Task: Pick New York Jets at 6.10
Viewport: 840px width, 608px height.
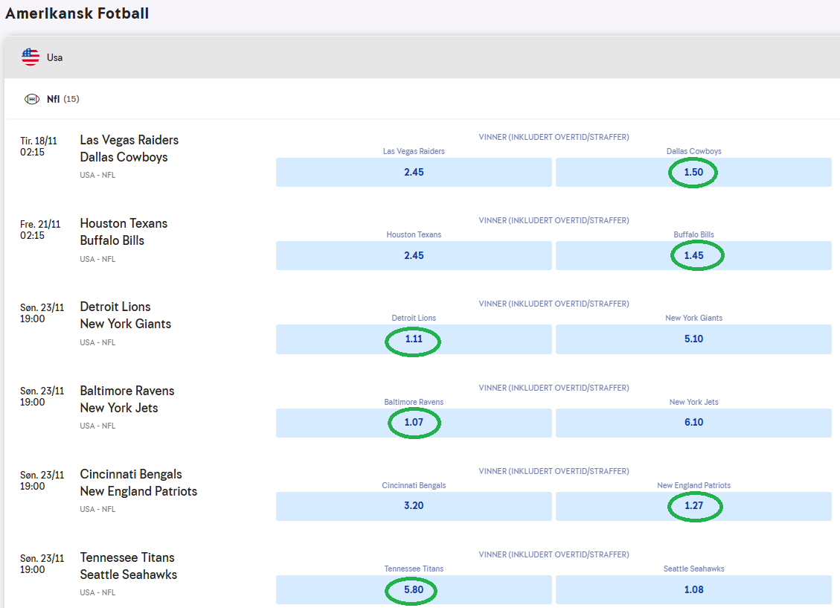Action: (x=693, y=423)
